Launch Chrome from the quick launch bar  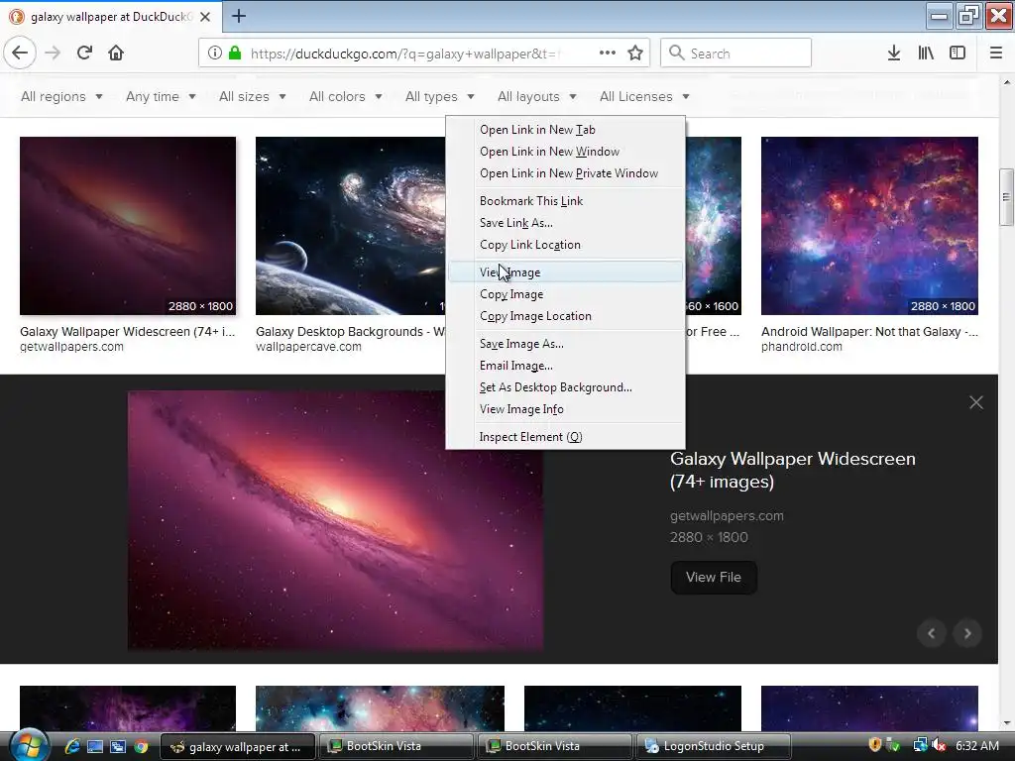coord(141,746)
